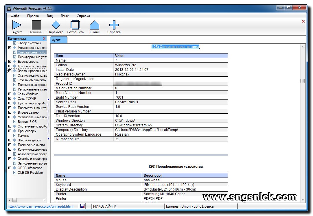Open the Язык menu
Screen dimensions: 313x216
click(65, 16)
